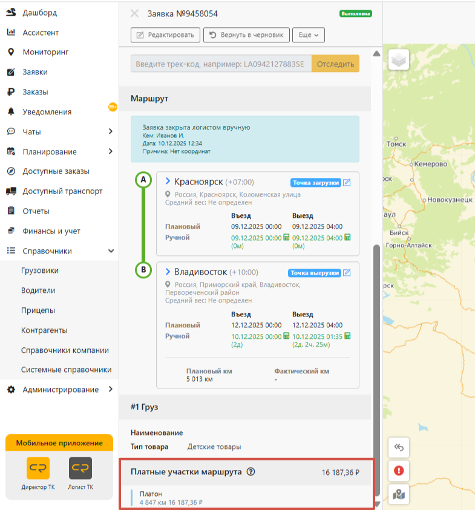The width and height of the screenshot is (475, 510).
Task: Click help icon beside Платные участки маршрута
Action: coord(251,472)
